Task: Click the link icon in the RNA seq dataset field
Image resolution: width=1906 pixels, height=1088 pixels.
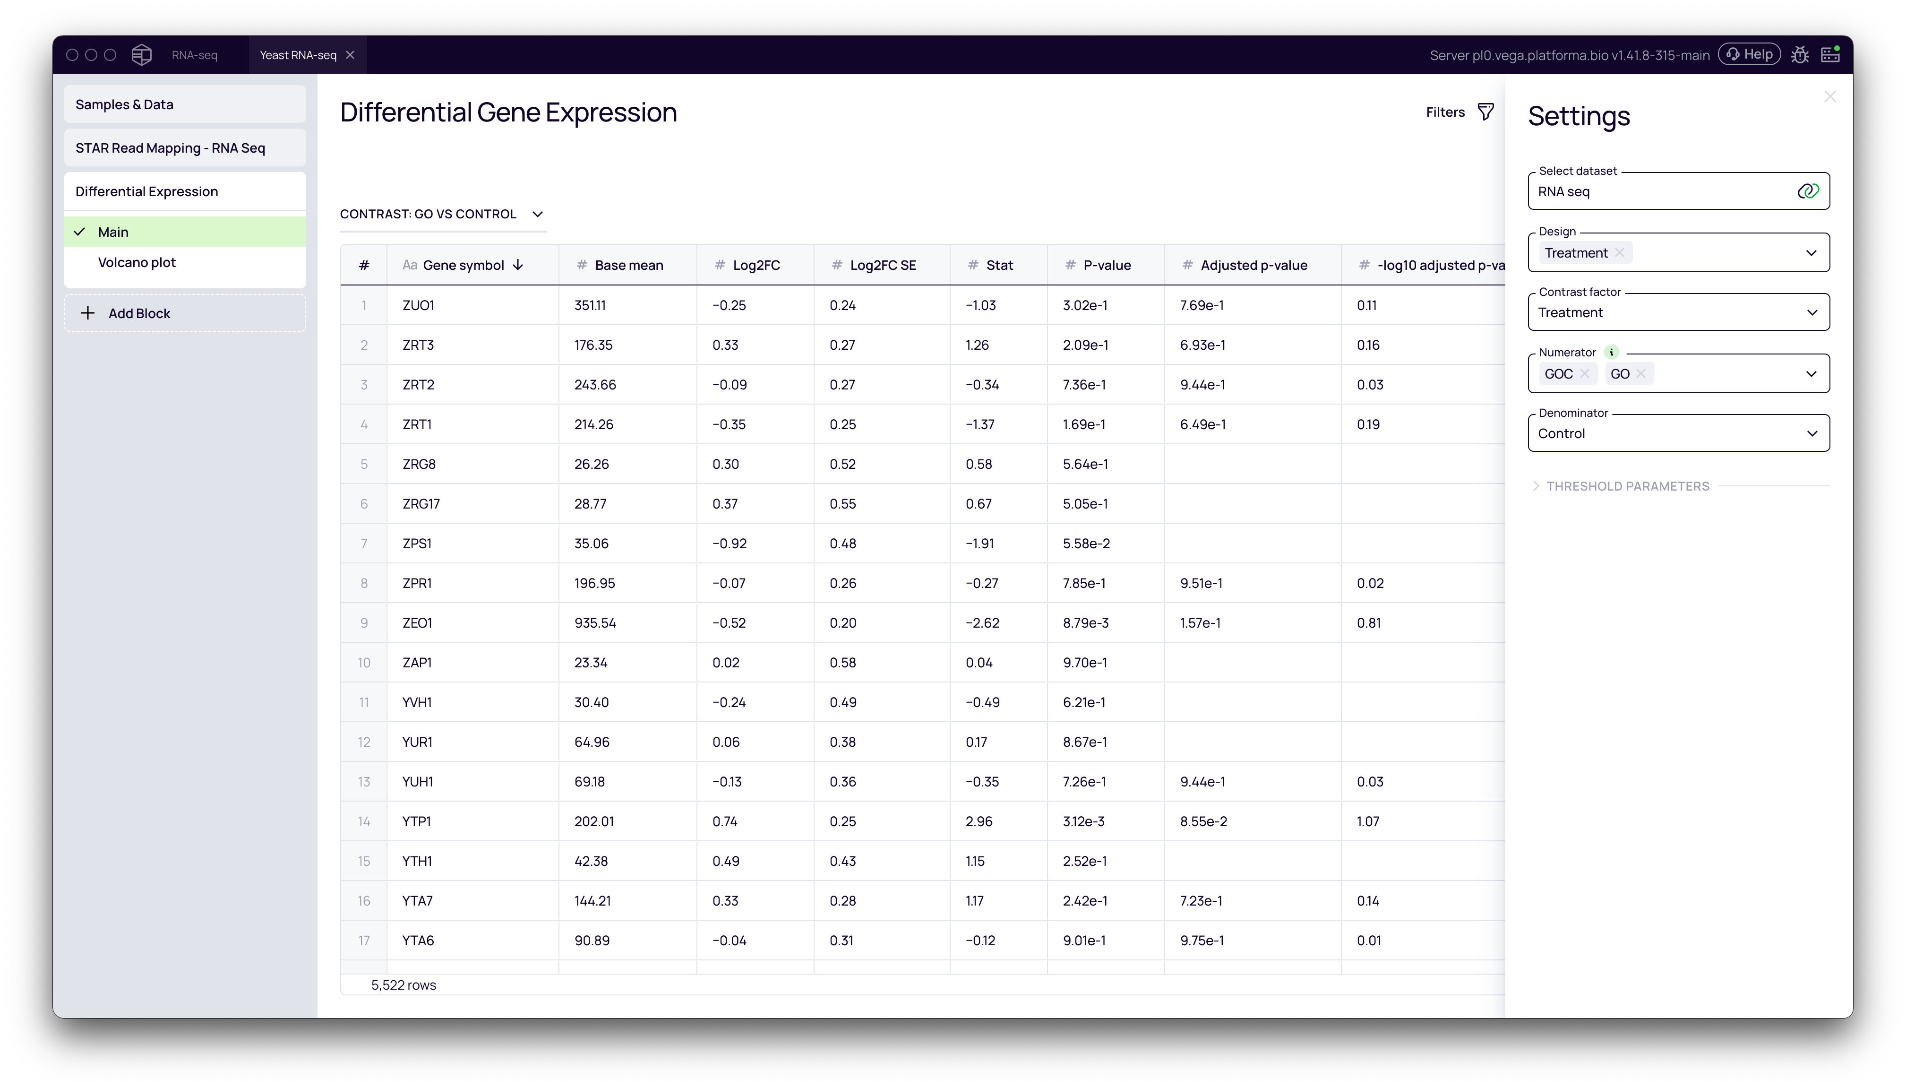Action: [1807, 191]
